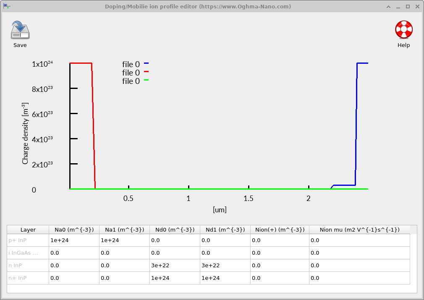424x300 pixels.
Task: Click Nd0 value 1e+24 in n+ InP row
Action: [x=175, y=278]
